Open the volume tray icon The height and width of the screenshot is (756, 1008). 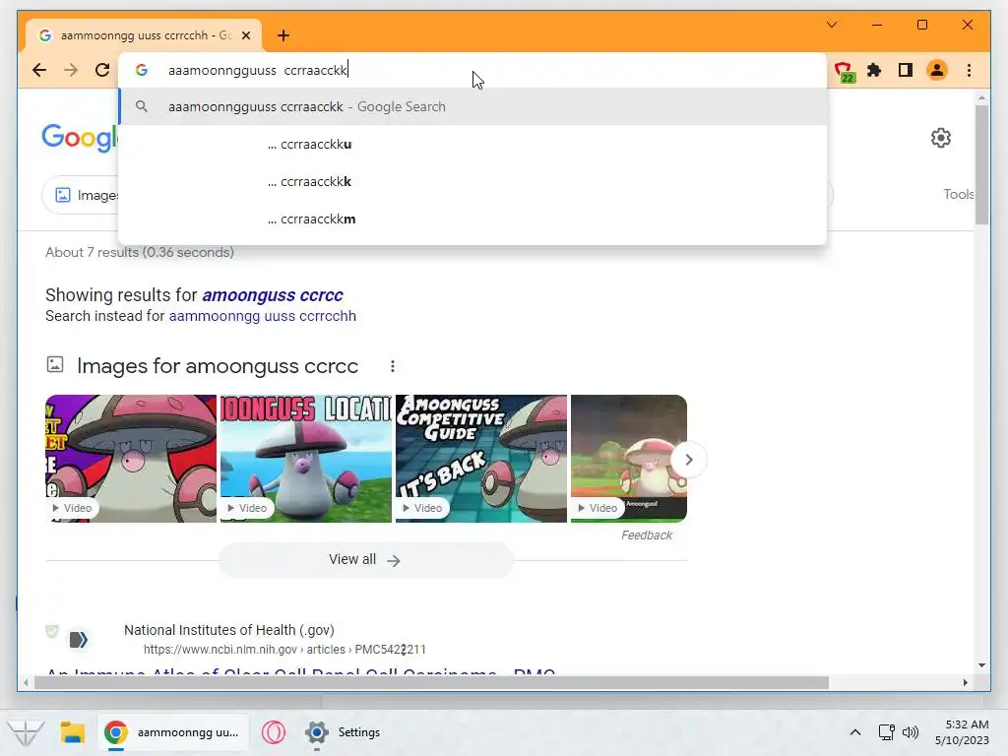click(911, 732)
